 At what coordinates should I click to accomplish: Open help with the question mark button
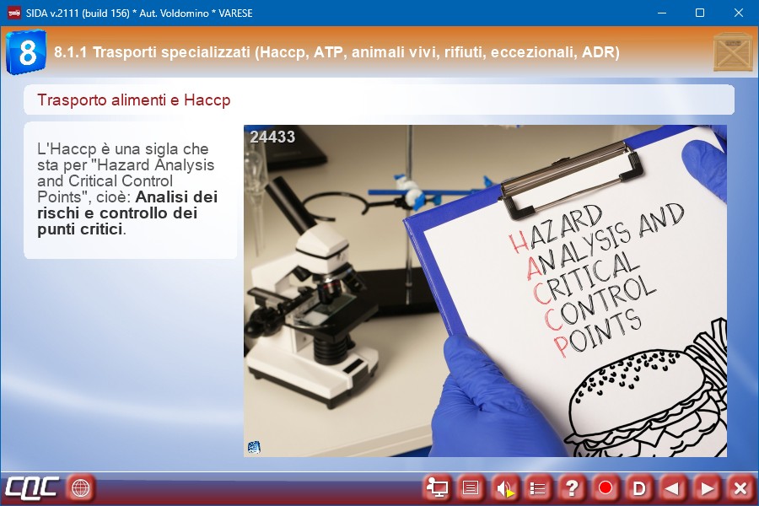point(572,487)
